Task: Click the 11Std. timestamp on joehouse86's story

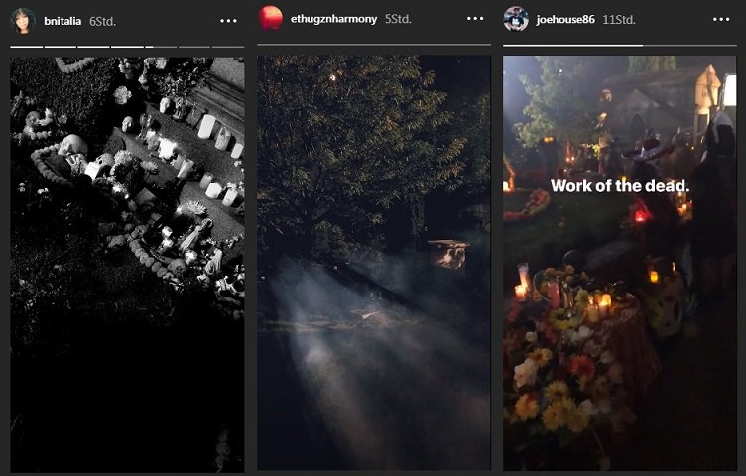Action: point(619,20)
